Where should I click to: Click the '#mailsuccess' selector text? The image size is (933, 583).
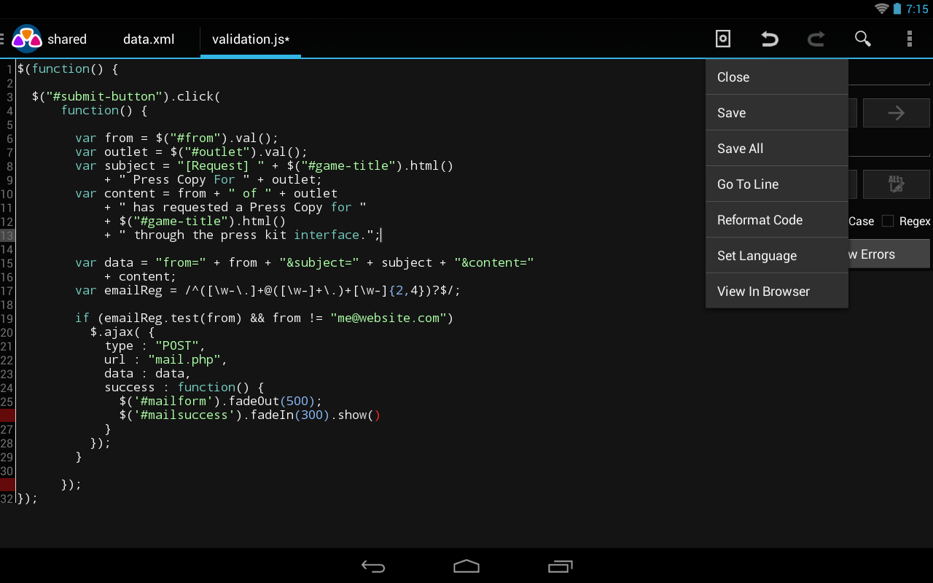point(184,415)
